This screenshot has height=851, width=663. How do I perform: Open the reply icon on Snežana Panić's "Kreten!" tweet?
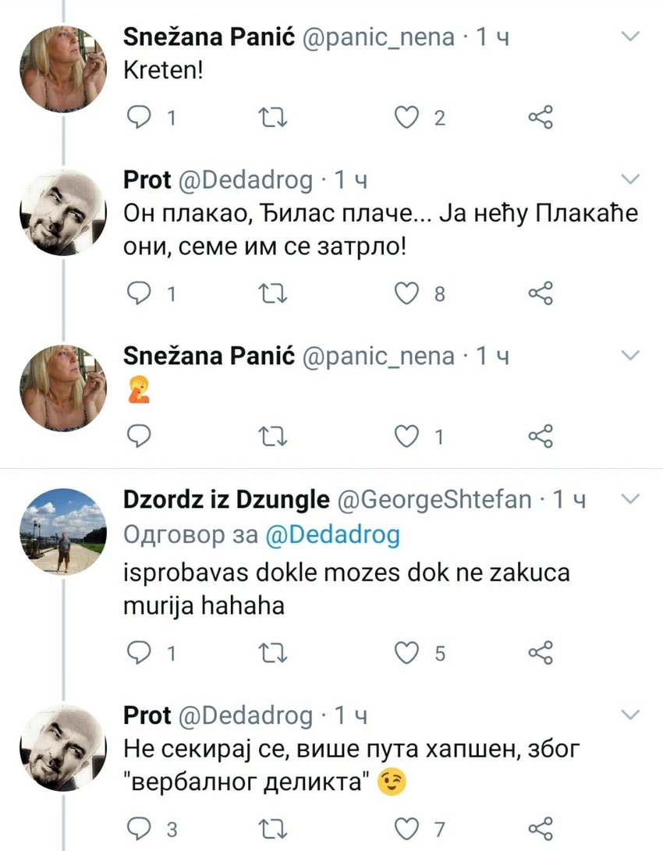pyautogui.click(x=139, y=117)
